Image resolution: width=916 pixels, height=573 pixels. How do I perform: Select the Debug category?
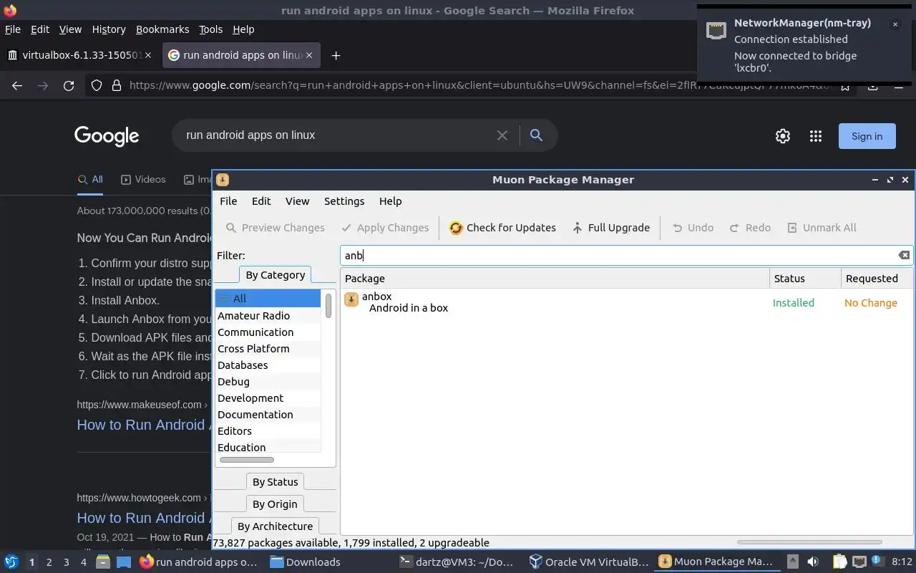[268, 382]
